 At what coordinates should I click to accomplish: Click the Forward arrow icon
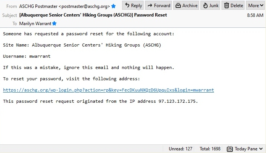click(150, 6)
